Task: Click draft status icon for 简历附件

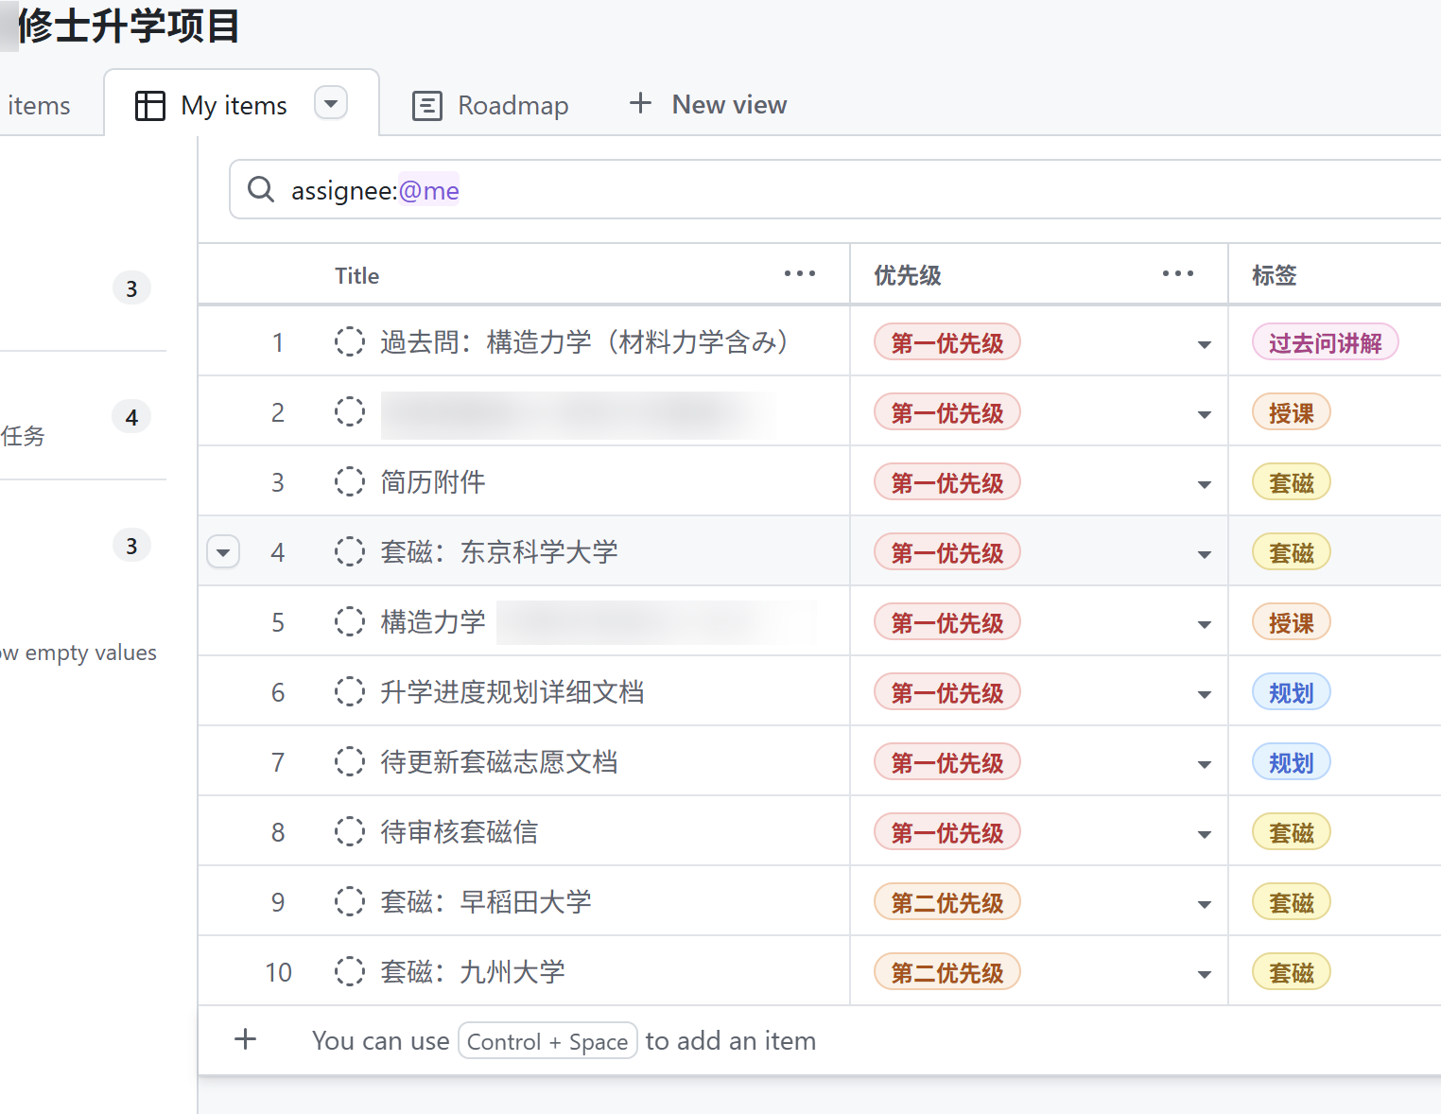Action: [349, 481]
